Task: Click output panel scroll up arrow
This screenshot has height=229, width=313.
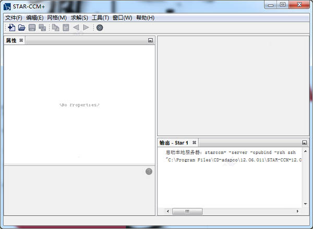Action: click(x=305, y=151)
